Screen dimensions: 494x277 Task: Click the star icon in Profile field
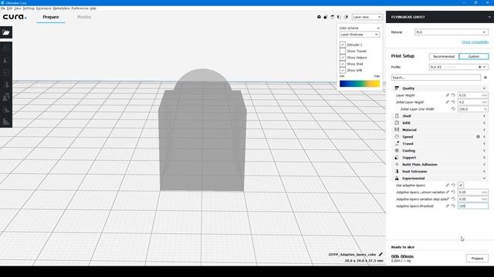[x=480, y=67]
